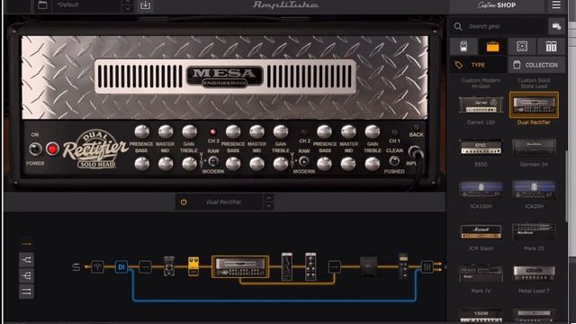Select the DI block in signal chain
Viewport: 576px width, 324px height.
click(x=121, y=266)
